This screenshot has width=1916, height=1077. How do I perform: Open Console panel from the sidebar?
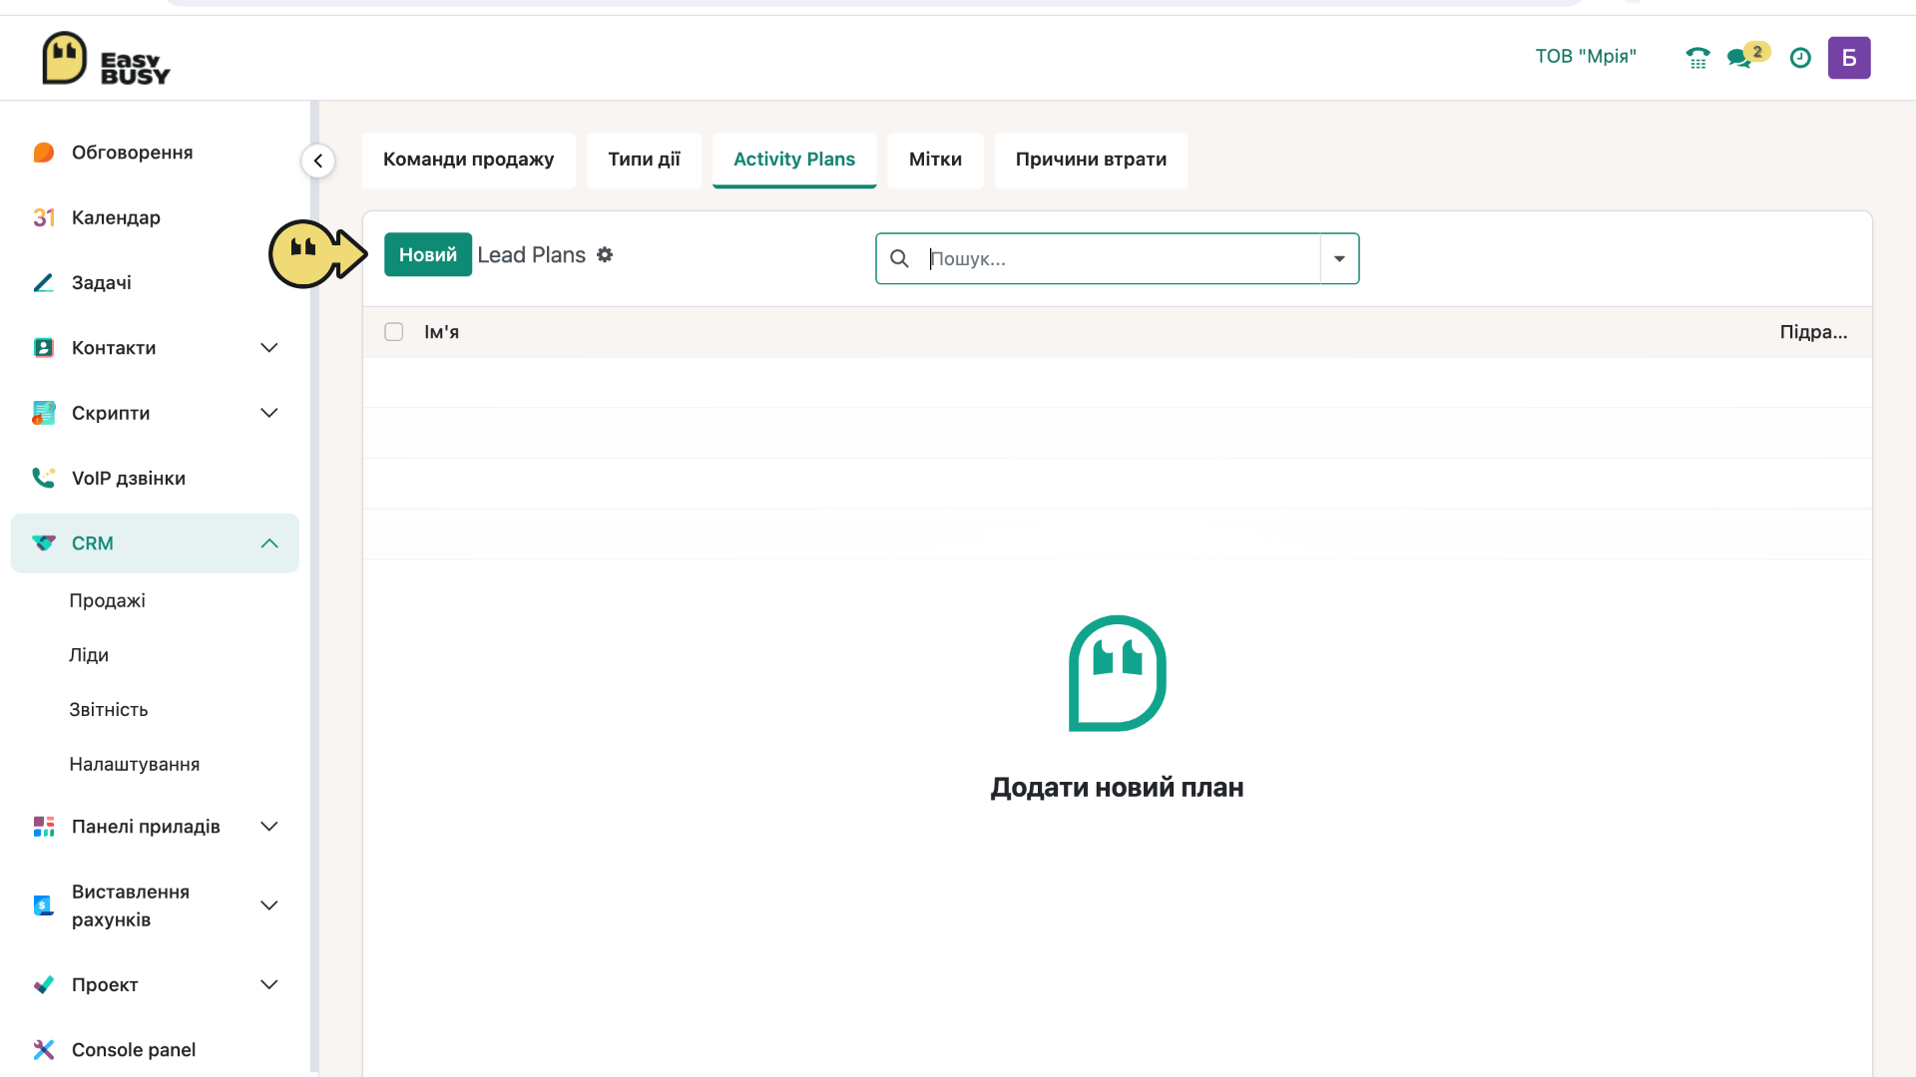134,1050
